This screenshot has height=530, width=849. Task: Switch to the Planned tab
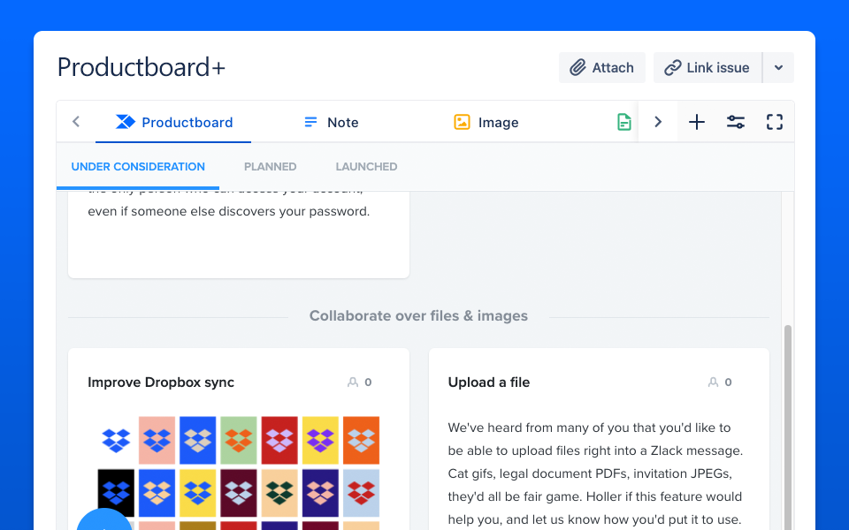[271, 167]
